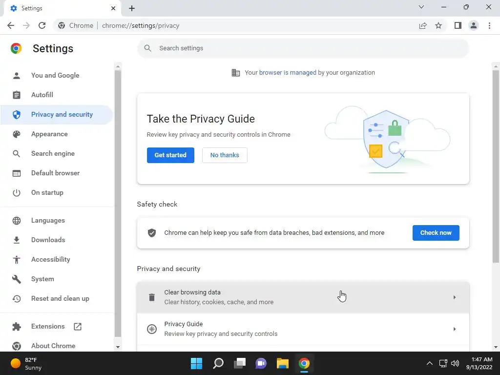Reload the settings page
The image size is (500, 375).
[42, 25]
